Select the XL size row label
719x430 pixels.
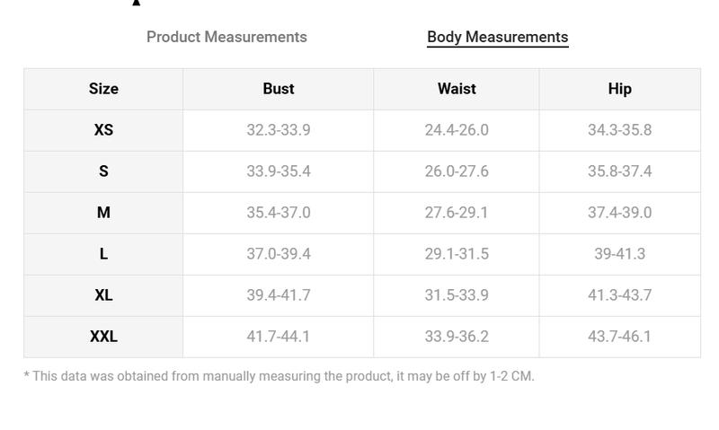point(103,295)
